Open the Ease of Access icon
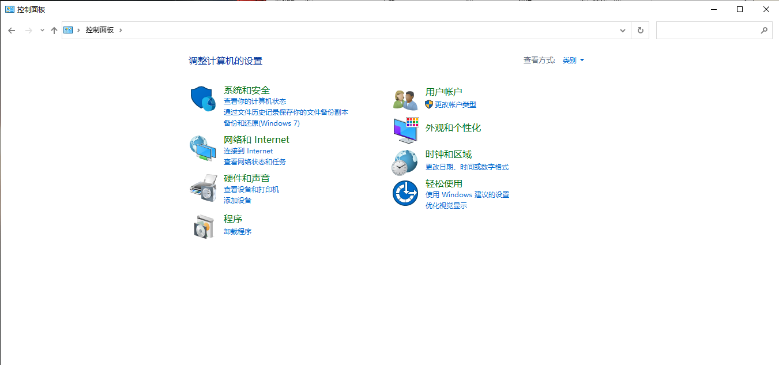Viewport: 779px width, 365px height. (x=405, y=193)
